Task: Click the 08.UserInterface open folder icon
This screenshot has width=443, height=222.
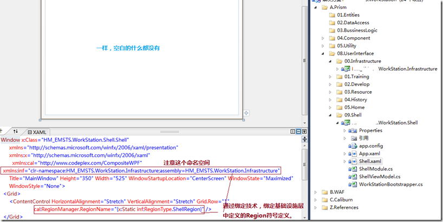Action: click(332, 54)
